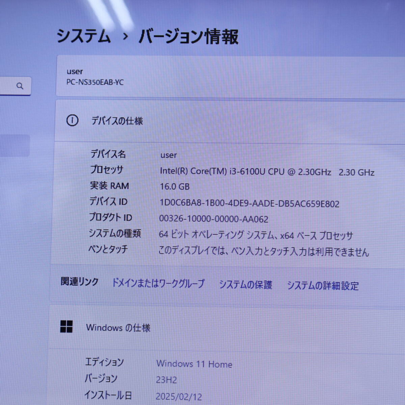Select device ID value 1D0C6BA8-1B00-4DE9-AADE-DB5AC659E802
The height and width of the screenshot is (405, 405).
(x=249, y=204)
